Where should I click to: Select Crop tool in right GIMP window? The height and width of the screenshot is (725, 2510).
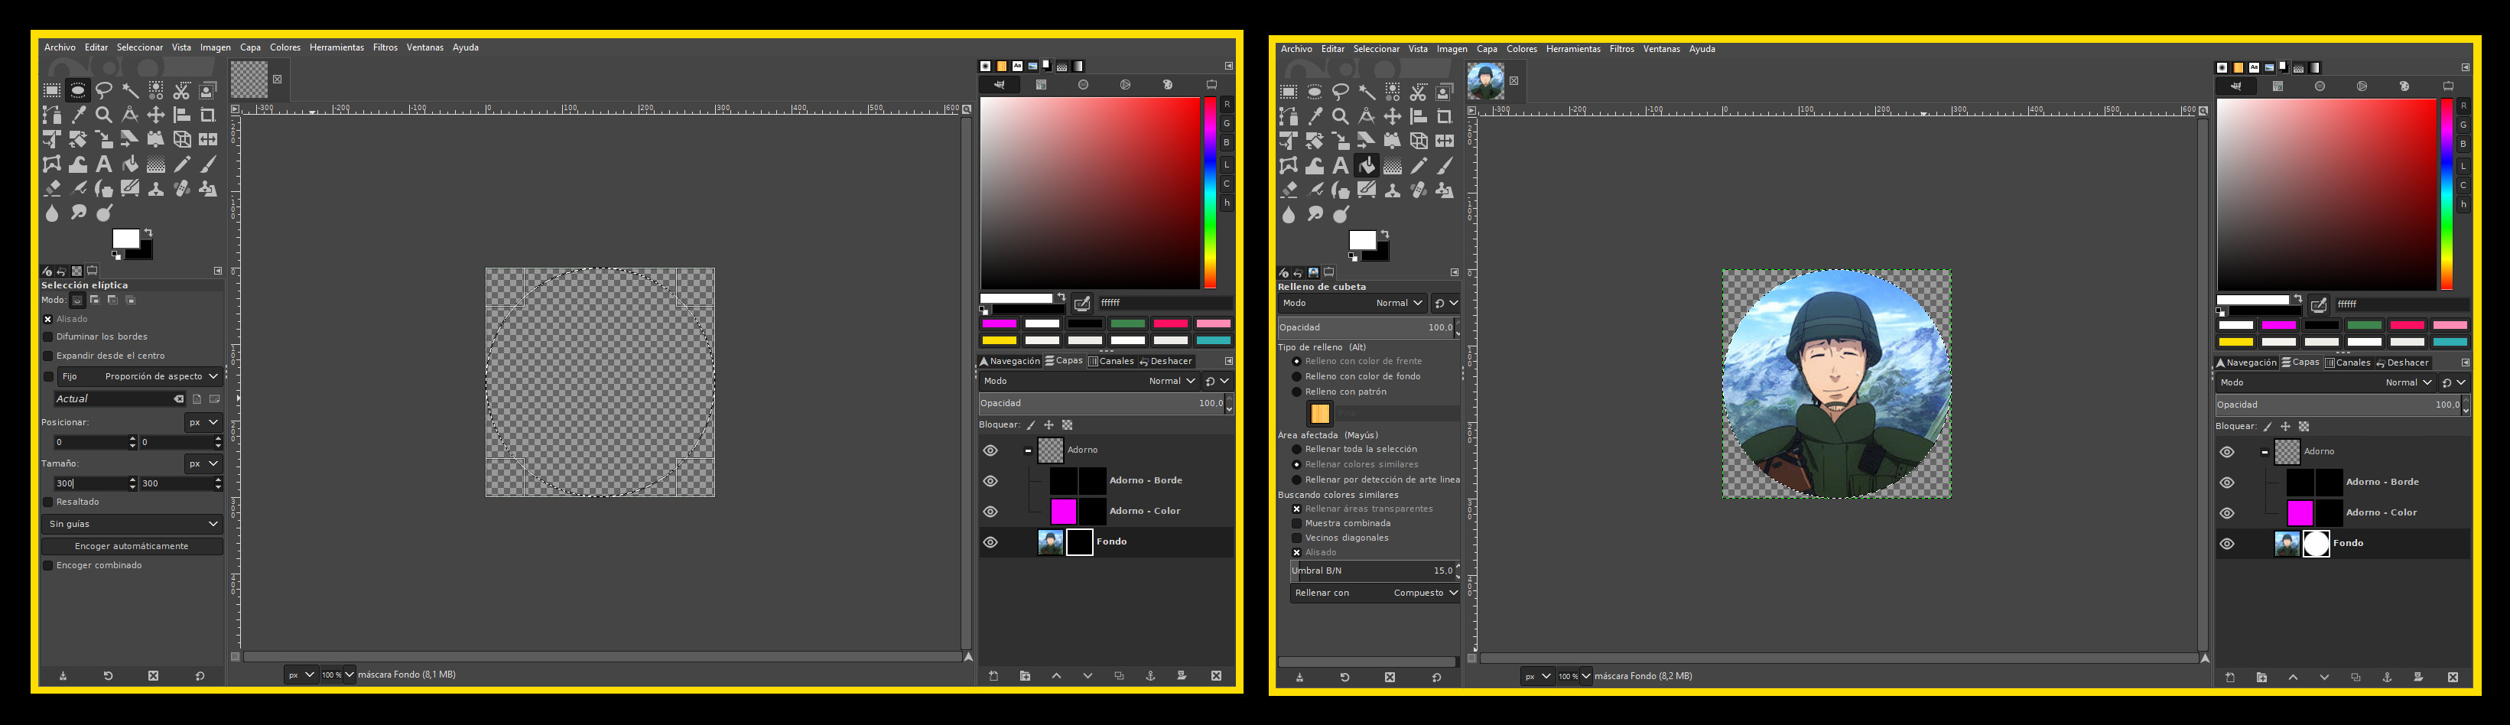(1445, 116)
